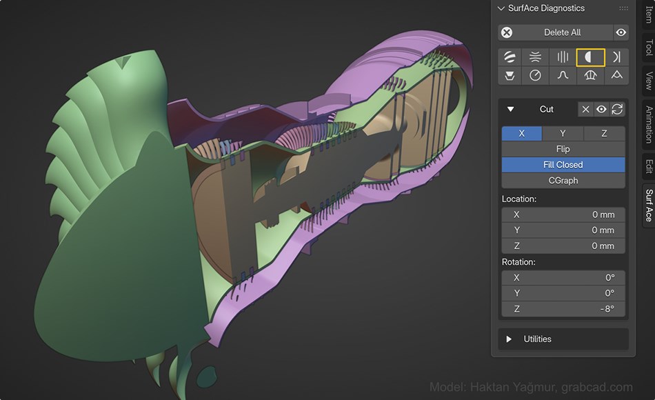Open the View sidebar tab
Image resolution: width=655 pixels, height=400 pixels.
pos(647,80)
